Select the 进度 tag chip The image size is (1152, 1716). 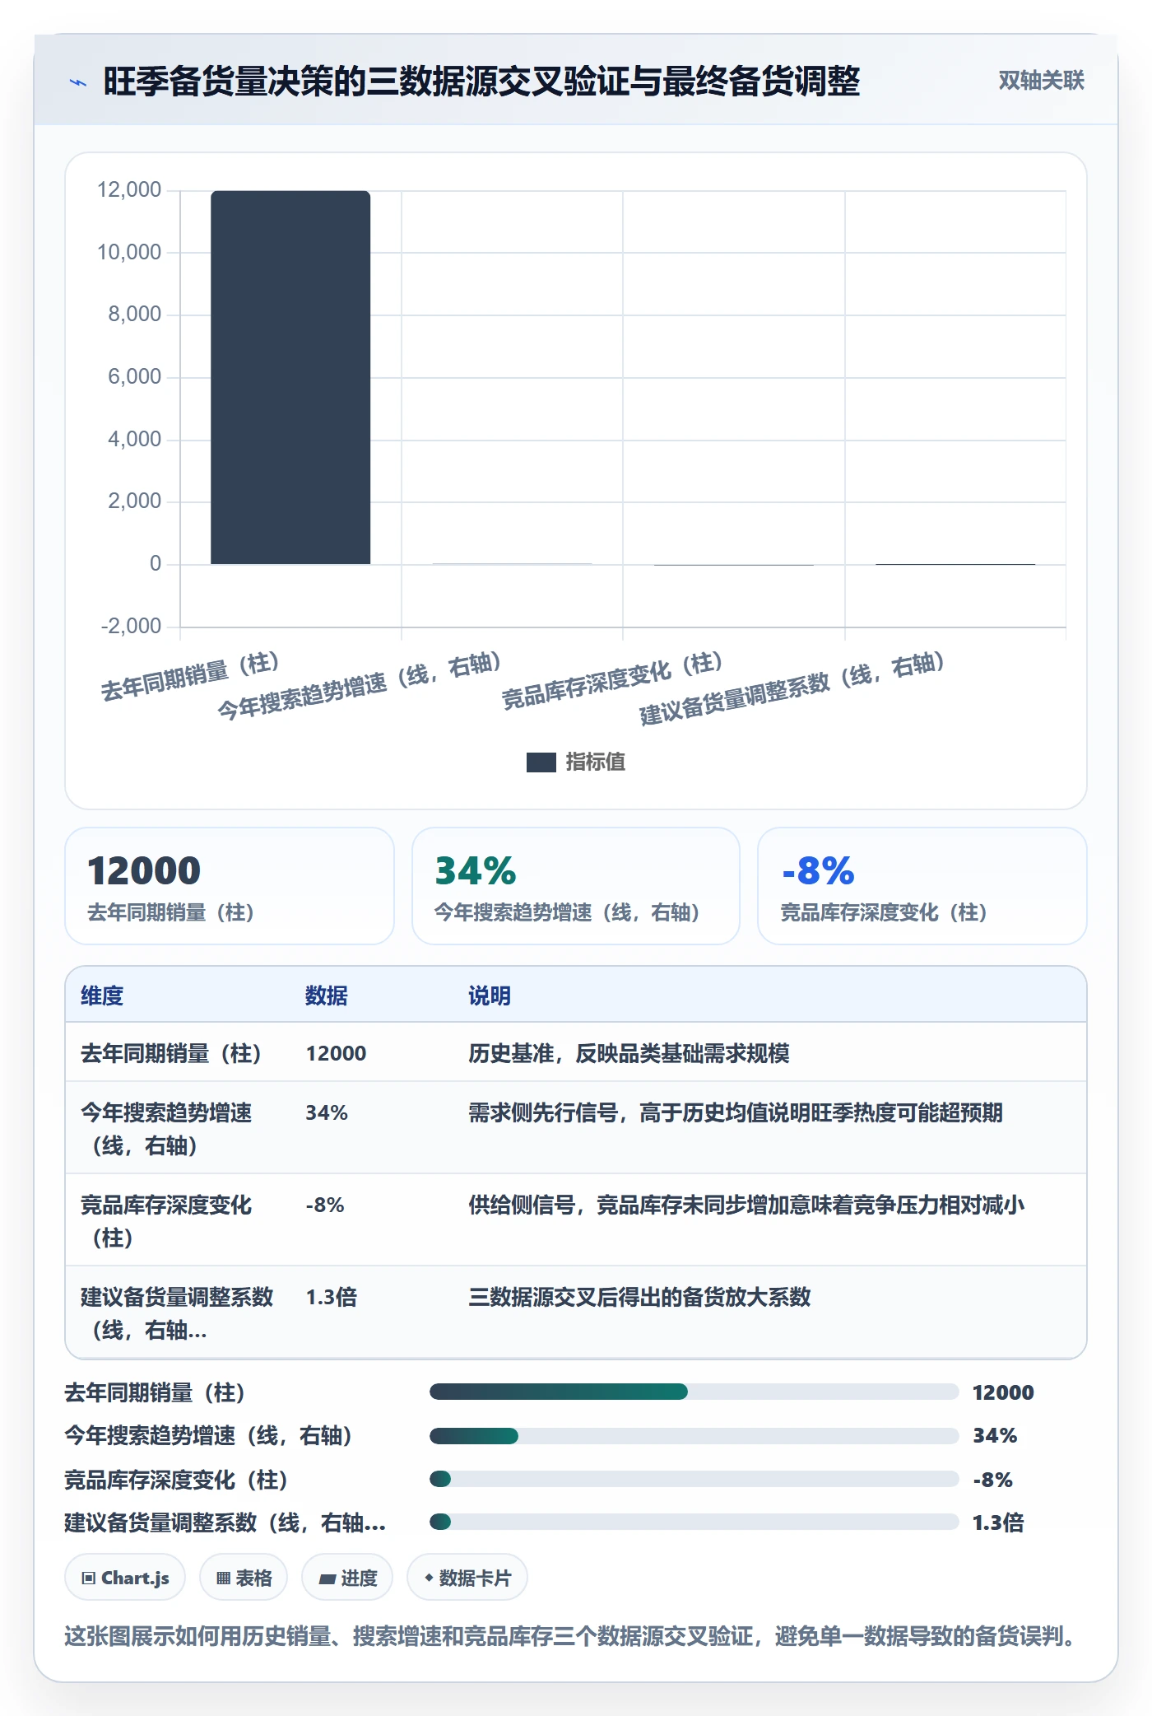pos(347,1578)
